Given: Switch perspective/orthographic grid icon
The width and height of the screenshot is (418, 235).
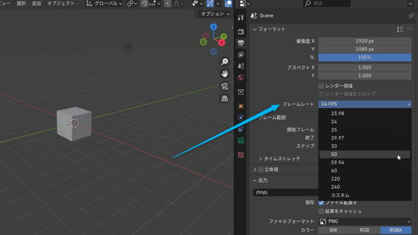Looking at the screenshot, I should click(x=225, y=98).
